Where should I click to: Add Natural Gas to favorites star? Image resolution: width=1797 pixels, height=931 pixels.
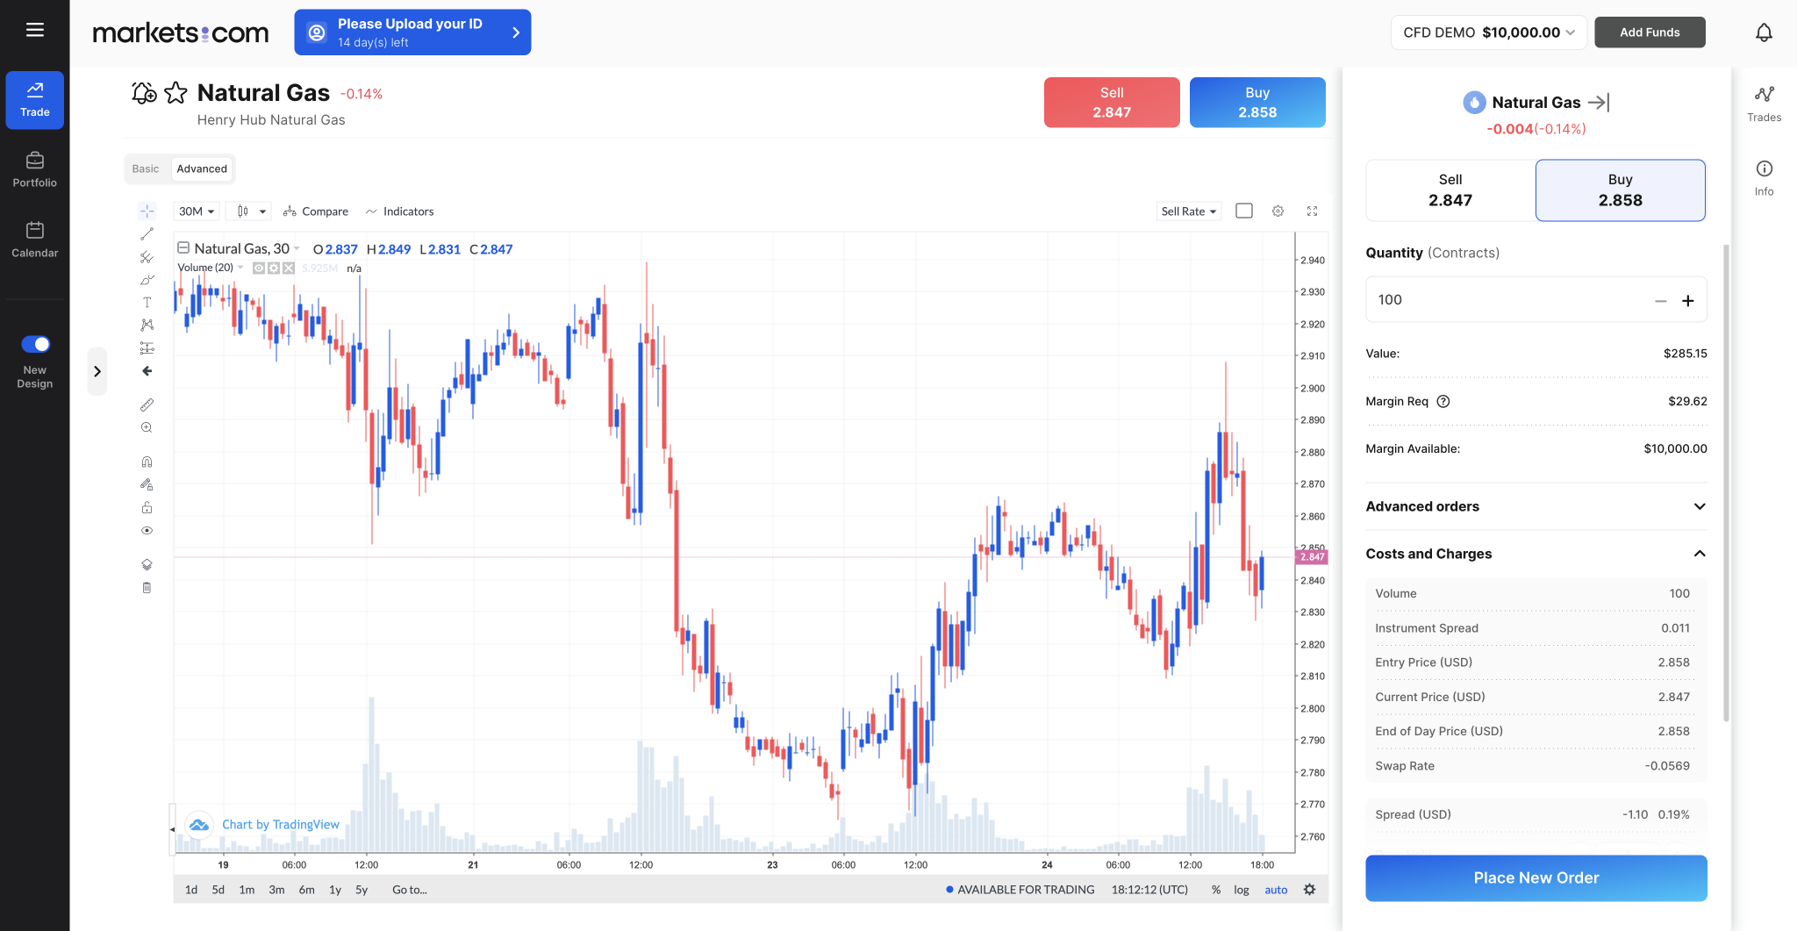(176, 93)
